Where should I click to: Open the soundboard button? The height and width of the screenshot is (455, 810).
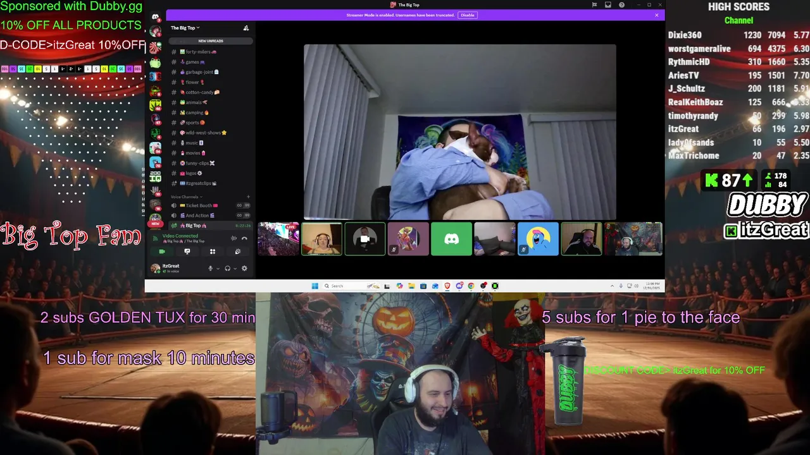(x=238, y=252)
